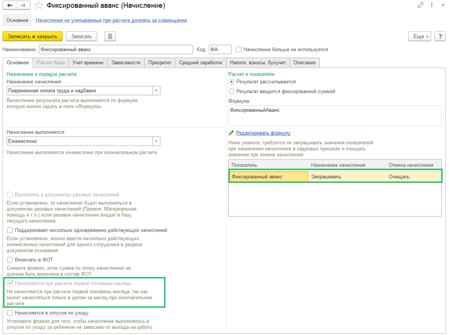Image resolution: width=449 pixels, height=335 pixels.
Task: Click 'Показатель' column header
Action: coord(268,165)
